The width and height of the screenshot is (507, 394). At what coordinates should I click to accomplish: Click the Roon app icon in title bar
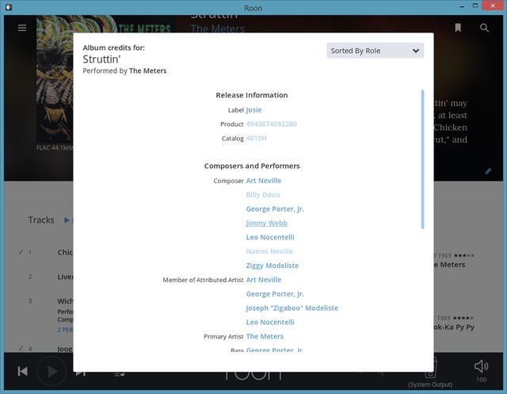pos(9,7)
